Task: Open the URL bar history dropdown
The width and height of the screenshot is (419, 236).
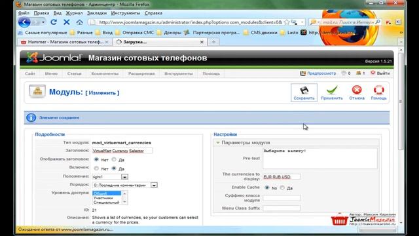Action: (x=302, y=22)
